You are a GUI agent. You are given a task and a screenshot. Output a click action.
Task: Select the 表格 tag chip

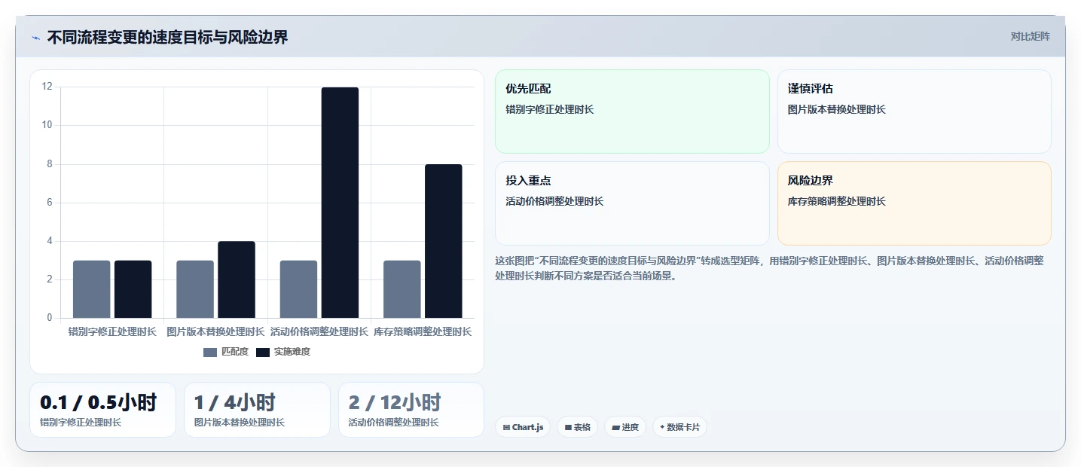click(577, 427)
